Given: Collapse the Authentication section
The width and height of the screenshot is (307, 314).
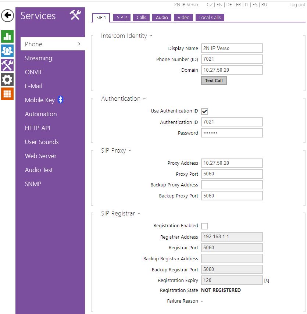Looking at the screenshot, I should 124,99.
